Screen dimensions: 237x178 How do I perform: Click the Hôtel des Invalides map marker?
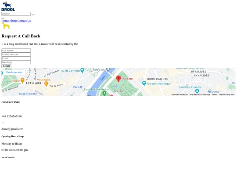point(197,91)
